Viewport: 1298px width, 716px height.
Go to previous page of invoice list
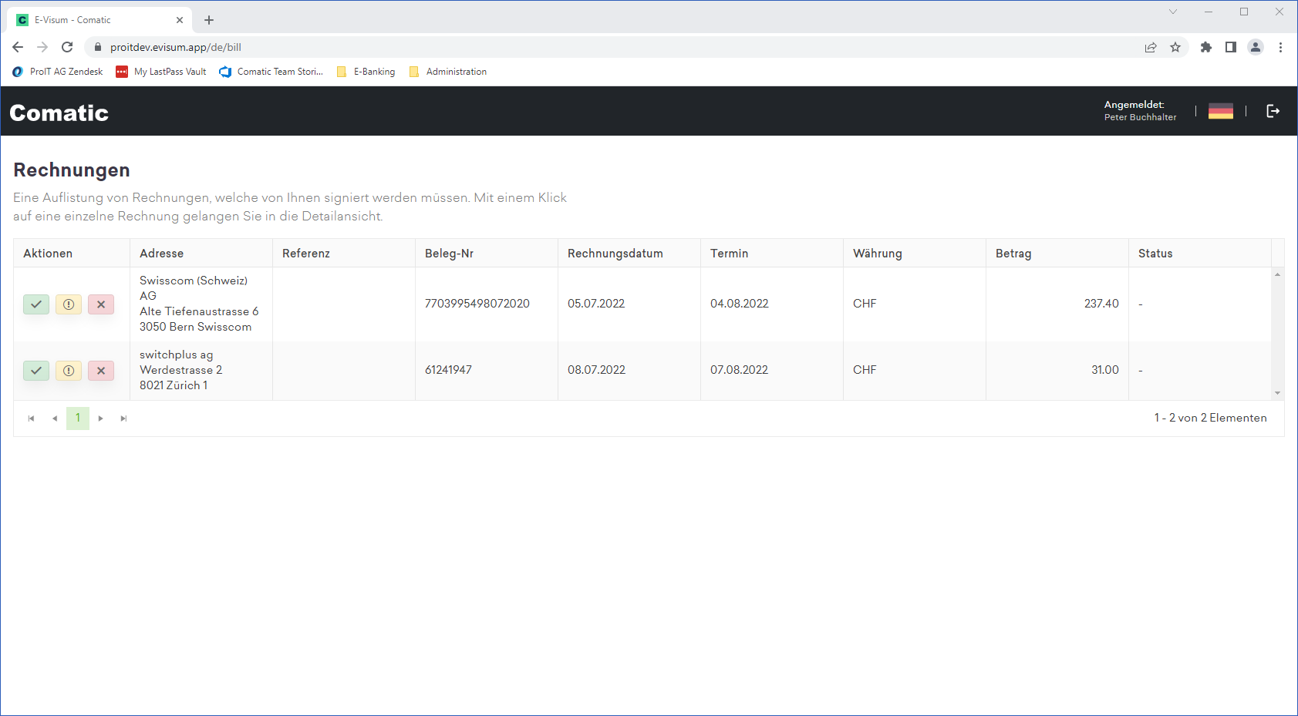click(x=55, y=419)
